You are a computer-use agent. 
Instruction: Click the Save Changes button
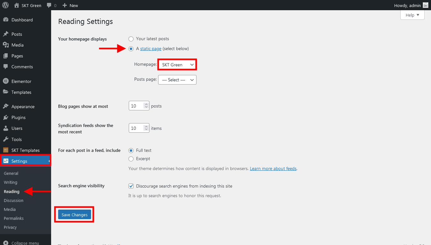pyautogui.click(x=74, y=215)
